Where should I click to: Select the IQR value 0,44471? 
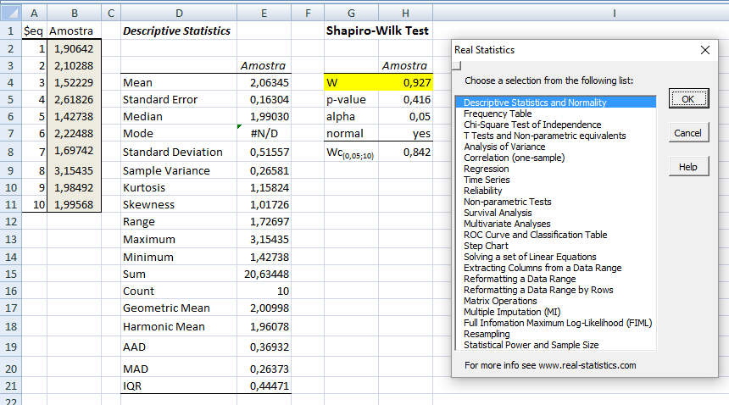(x=264, y=386)
